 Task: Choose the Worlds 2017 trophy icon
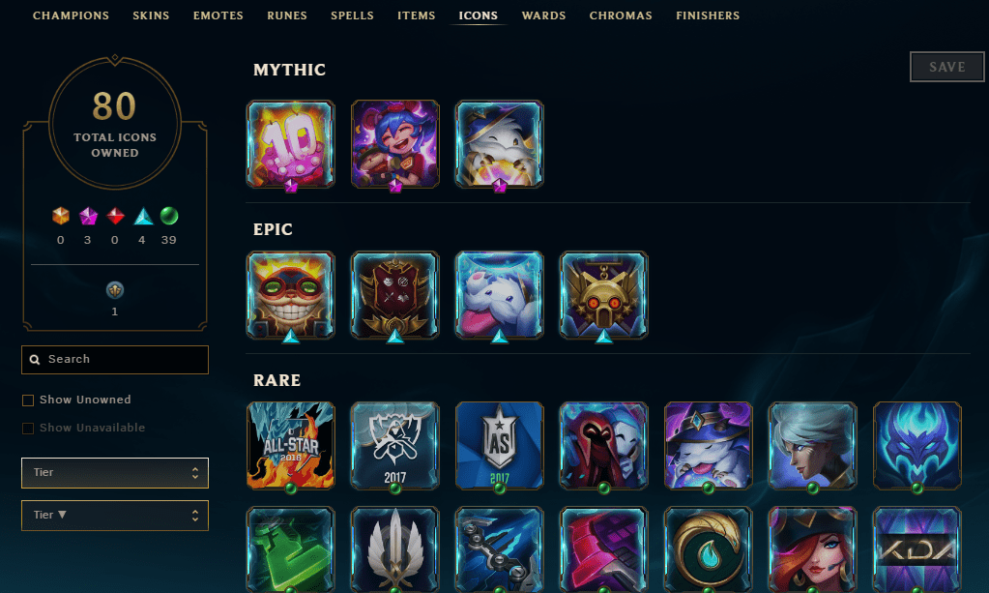394,446
